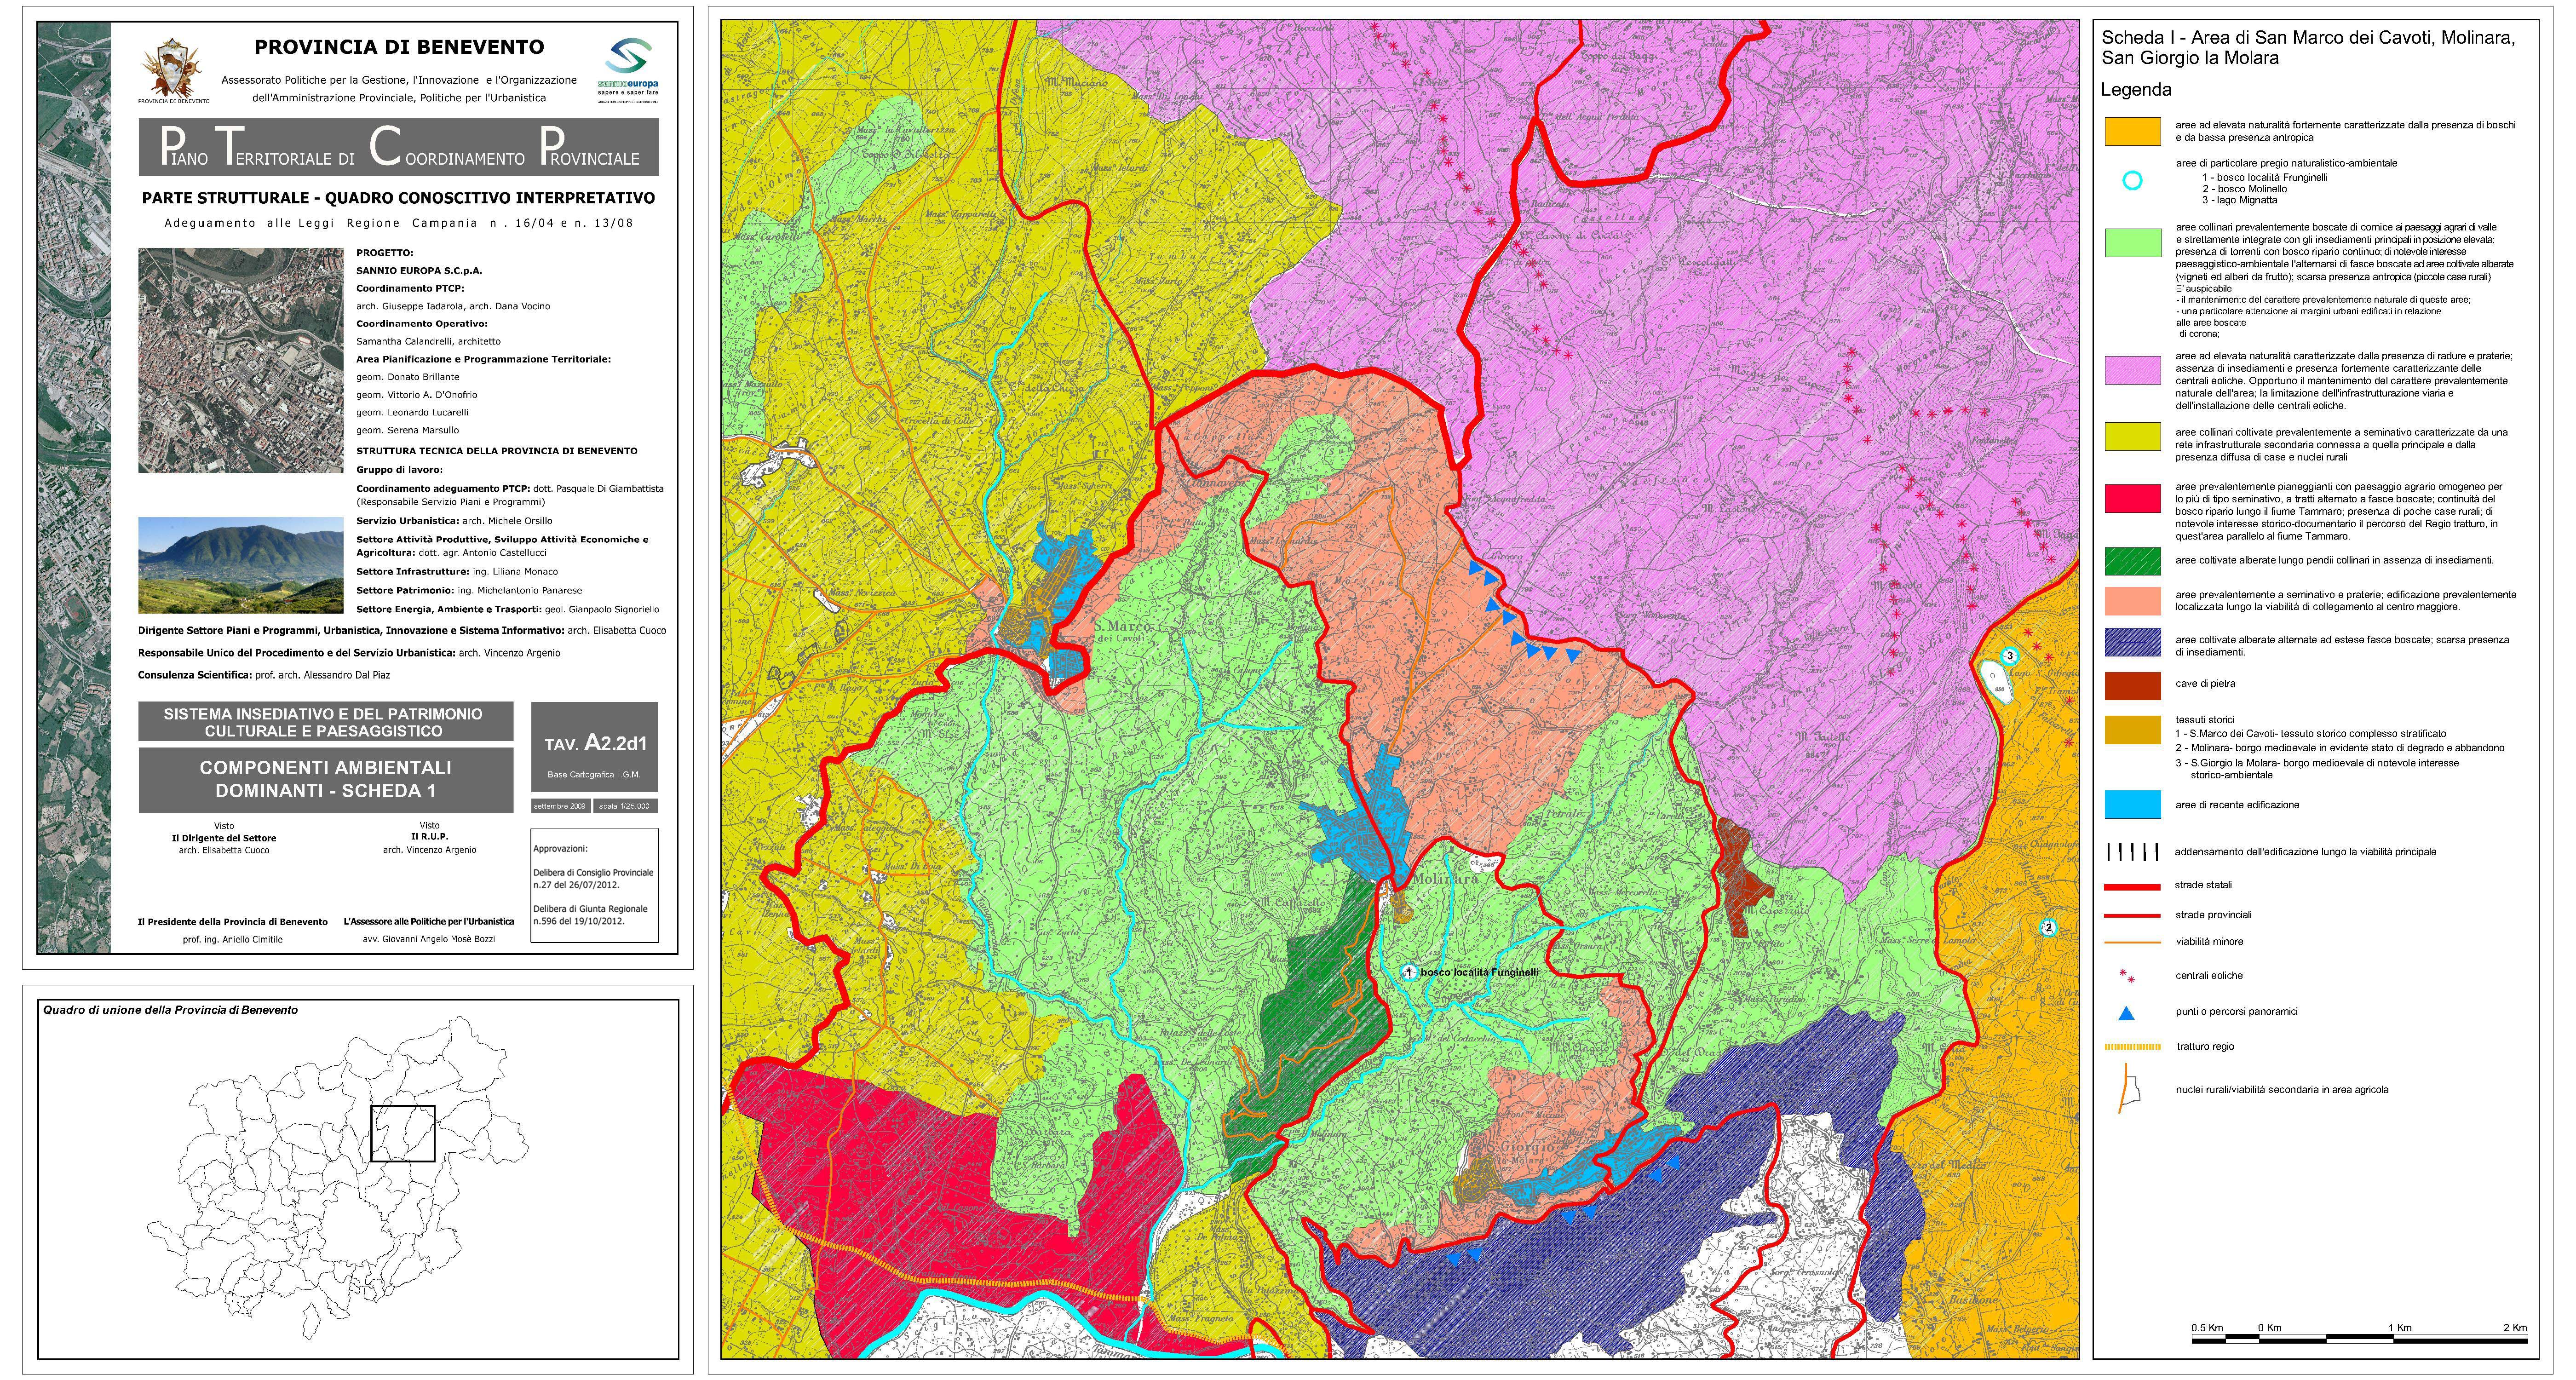Click the TAV. A2.2d1 box
Image resolution: width=2576 pixels, height=1380 pixels.
595,748
